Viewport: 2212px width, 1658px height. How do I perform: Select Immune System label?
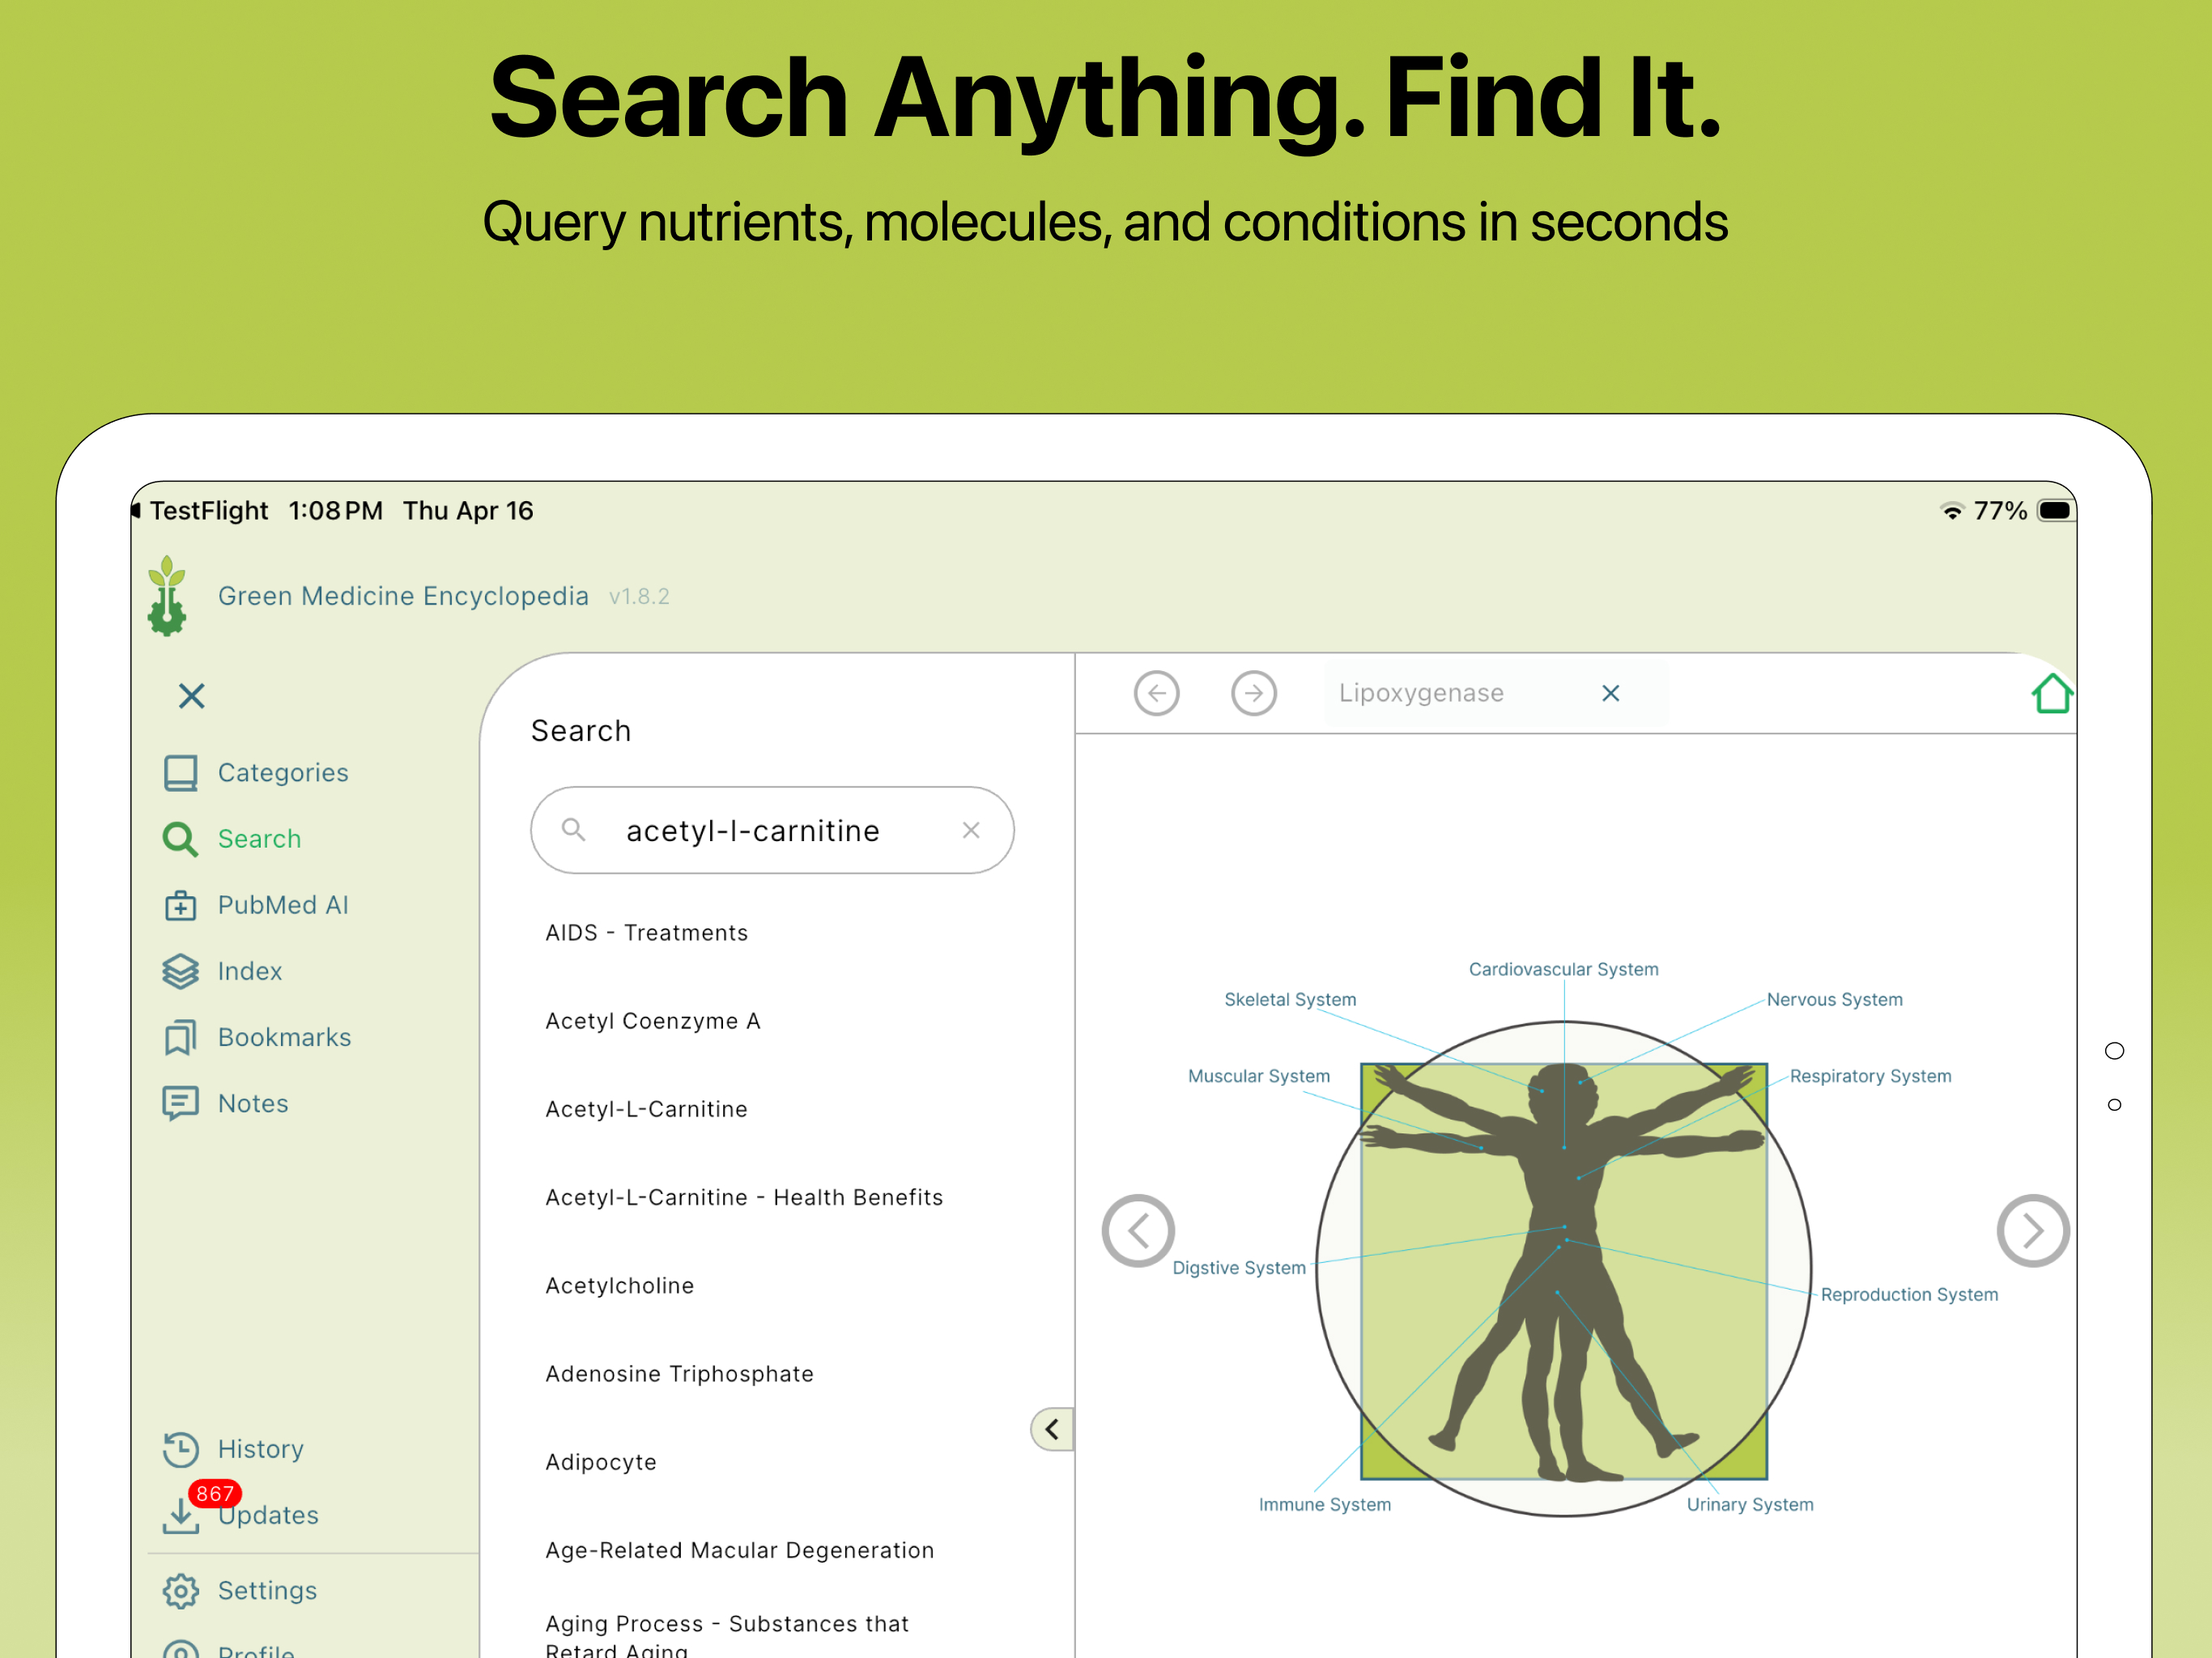pos(1324,1504)
